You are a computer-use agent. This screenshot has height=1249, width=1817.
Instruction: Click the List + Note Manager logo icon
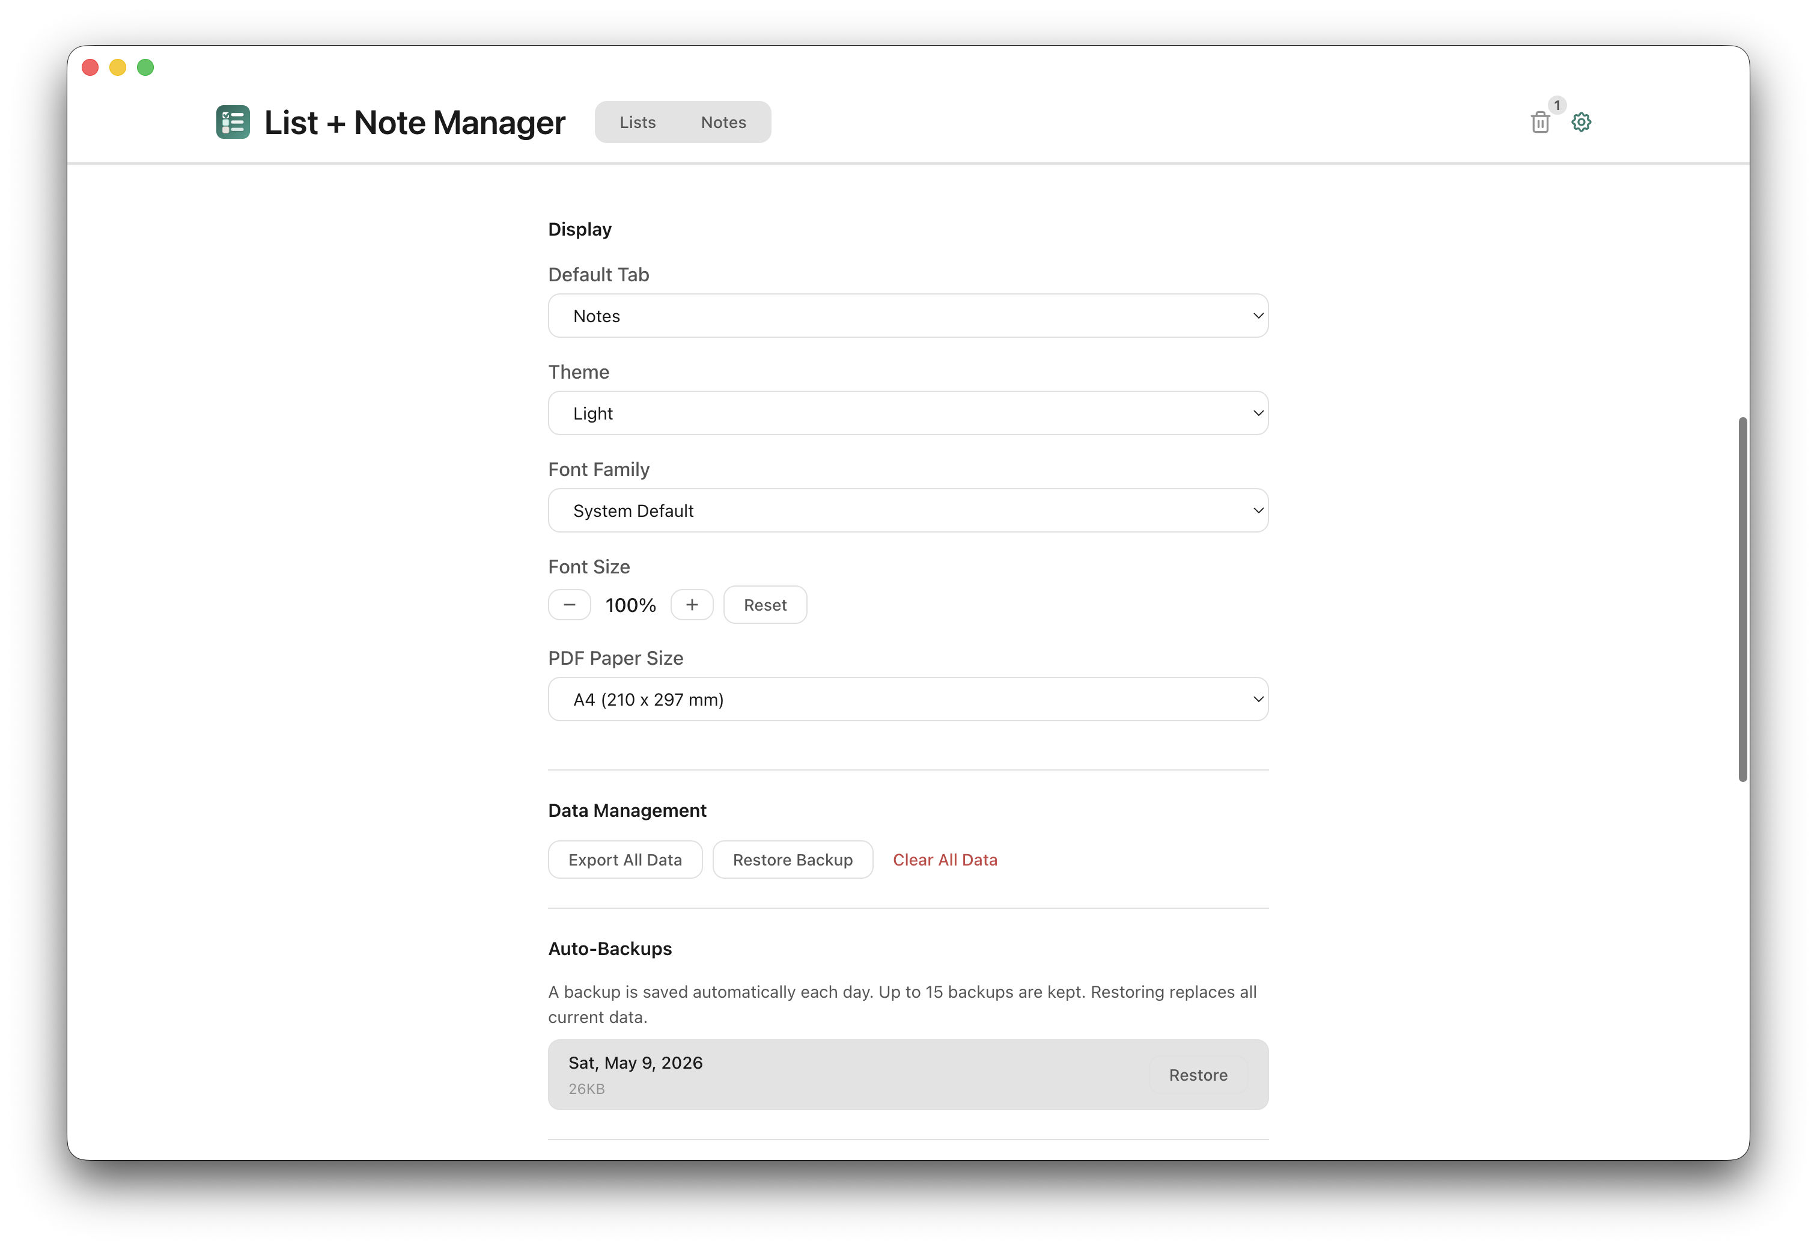(233, 122)
